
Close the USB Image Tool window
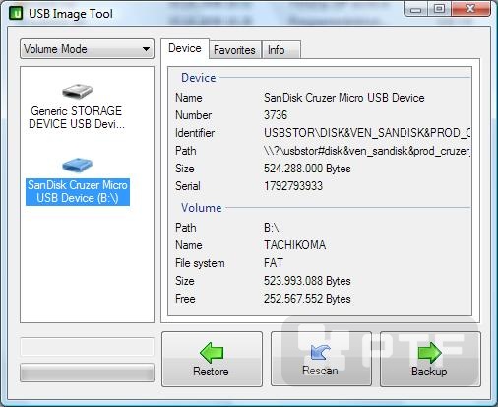[470, 9]
